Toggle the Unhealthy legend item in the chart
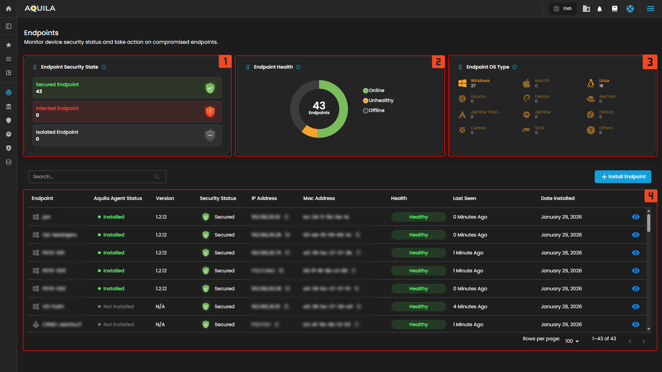The height and width of the screenshot is (372, 662). click(378, 100)
